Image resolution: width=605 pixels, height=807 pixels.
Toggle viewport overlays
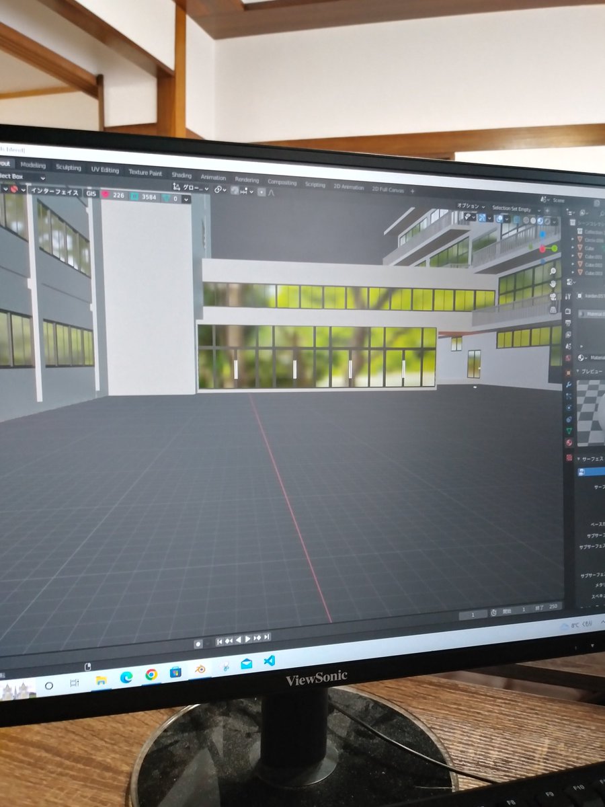(499, 219)
